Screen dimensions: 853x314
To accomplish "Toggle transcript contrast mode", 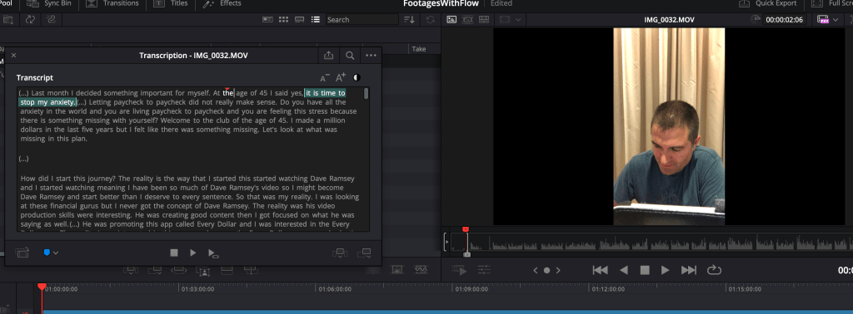I will (x=357, y=77).
